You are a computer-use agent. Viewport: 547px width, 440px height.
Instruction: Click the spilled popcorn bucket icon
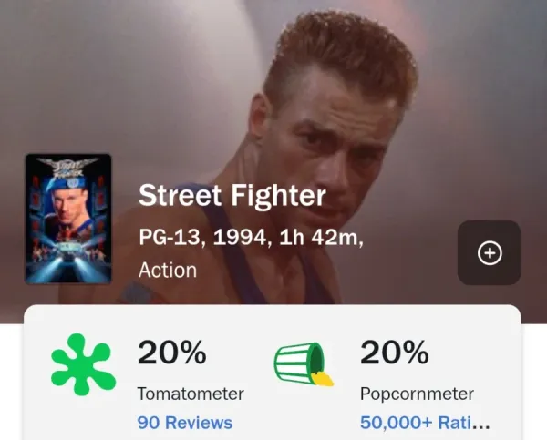304,363
